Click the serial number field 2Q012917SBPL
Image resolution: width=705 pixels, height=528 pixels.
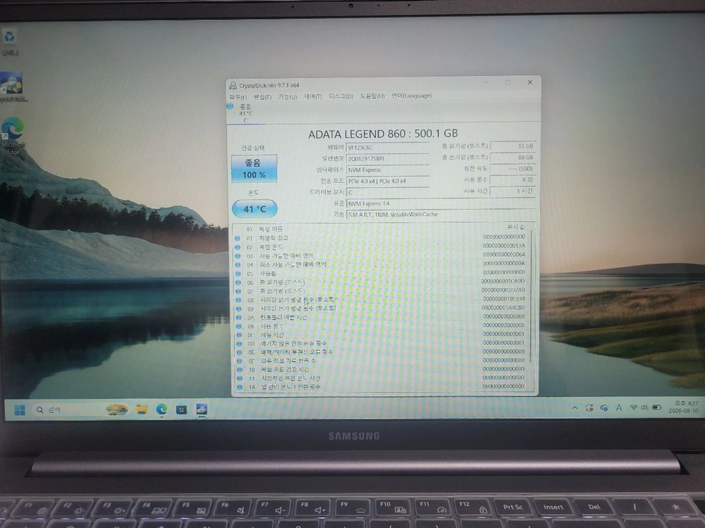pos(388,158)
